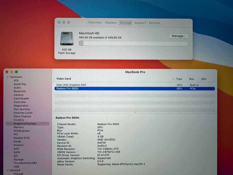
Task: Click the gMux Version value '5.0.0'
Action: pyautogui.click(x=100, y=161)
